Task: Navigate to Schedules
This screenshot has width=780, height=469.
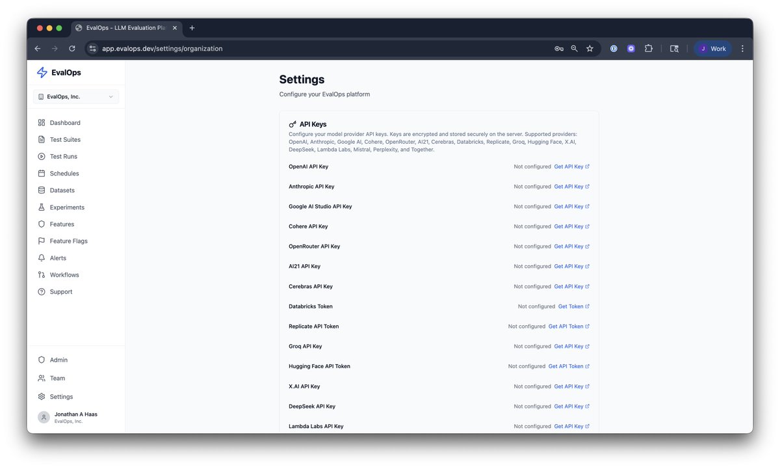Action: coord(64,174)
